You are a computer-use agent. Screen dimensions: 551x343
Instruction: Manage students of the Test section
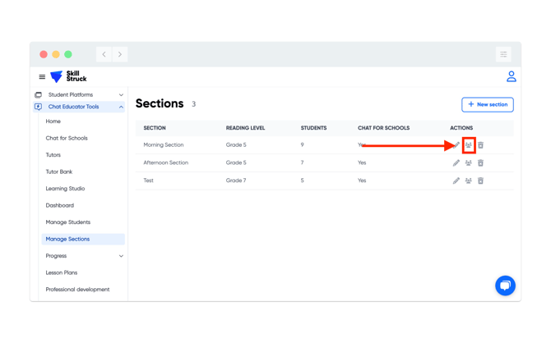point(469,181)
